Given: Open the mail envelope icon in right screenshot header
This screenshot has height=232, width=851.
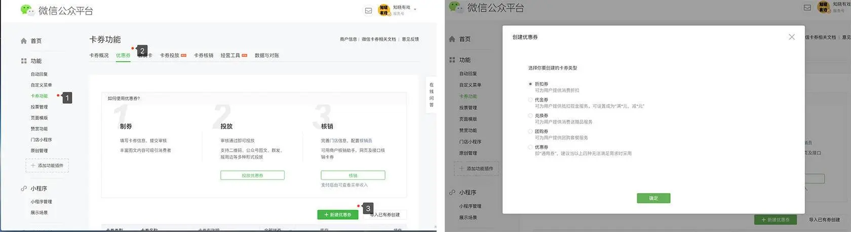Looking at the screenshot, I should (807, 8).
